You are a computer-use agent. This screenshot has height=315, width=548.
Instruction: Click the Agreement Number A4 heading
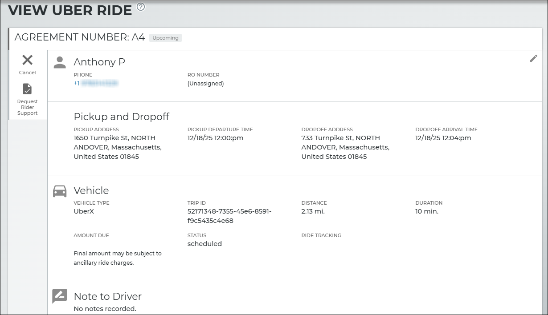tap(80, 37)
